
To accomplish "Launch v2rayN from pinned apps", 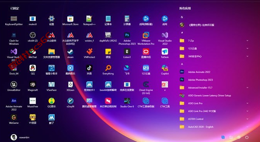I will tap(70, 103).
